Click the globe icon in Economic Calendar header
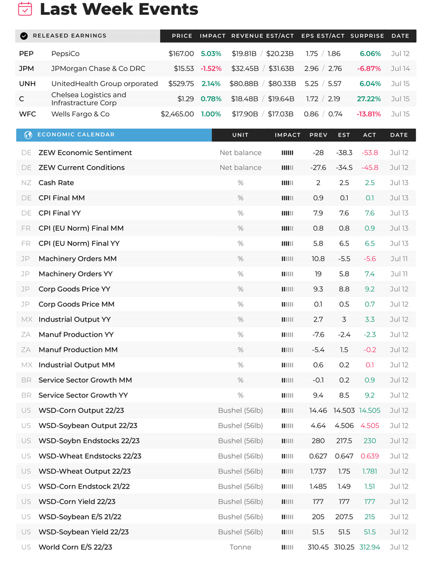The image size is (428, 564). tap(28, 135)
